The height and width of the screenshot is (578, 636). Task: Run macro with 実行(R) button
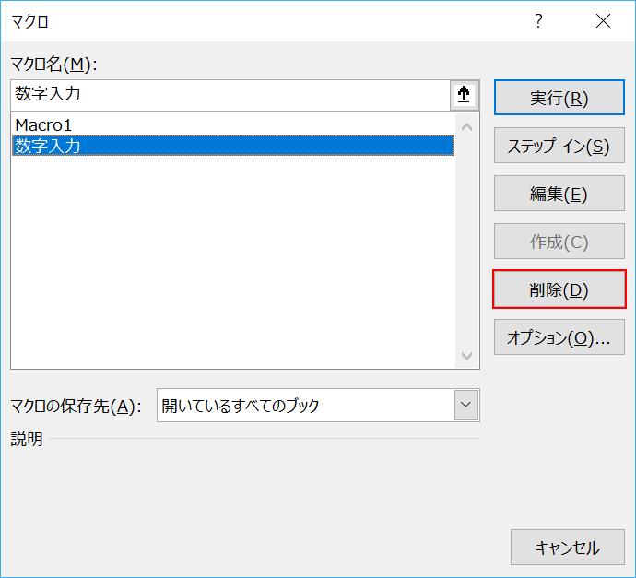point(559,98)
